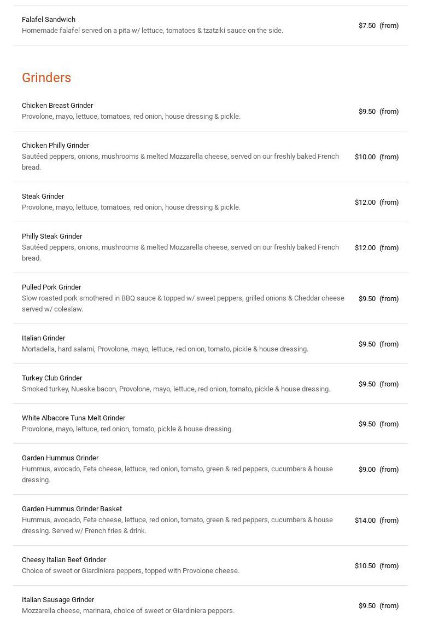This screenshot has height=624, width=421.
Task: Click the $10.50 Italian Beef price
Action: click(x=365, y=566)
